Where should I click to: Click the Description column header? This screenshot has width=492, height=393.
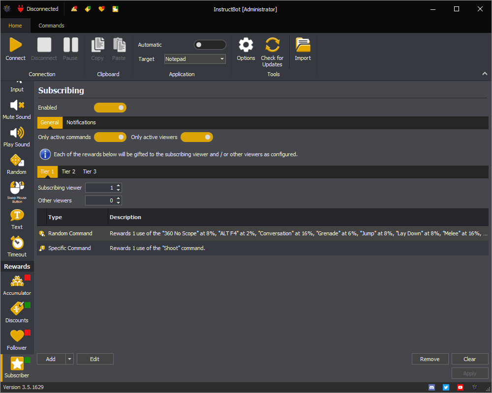click(298, 217)
